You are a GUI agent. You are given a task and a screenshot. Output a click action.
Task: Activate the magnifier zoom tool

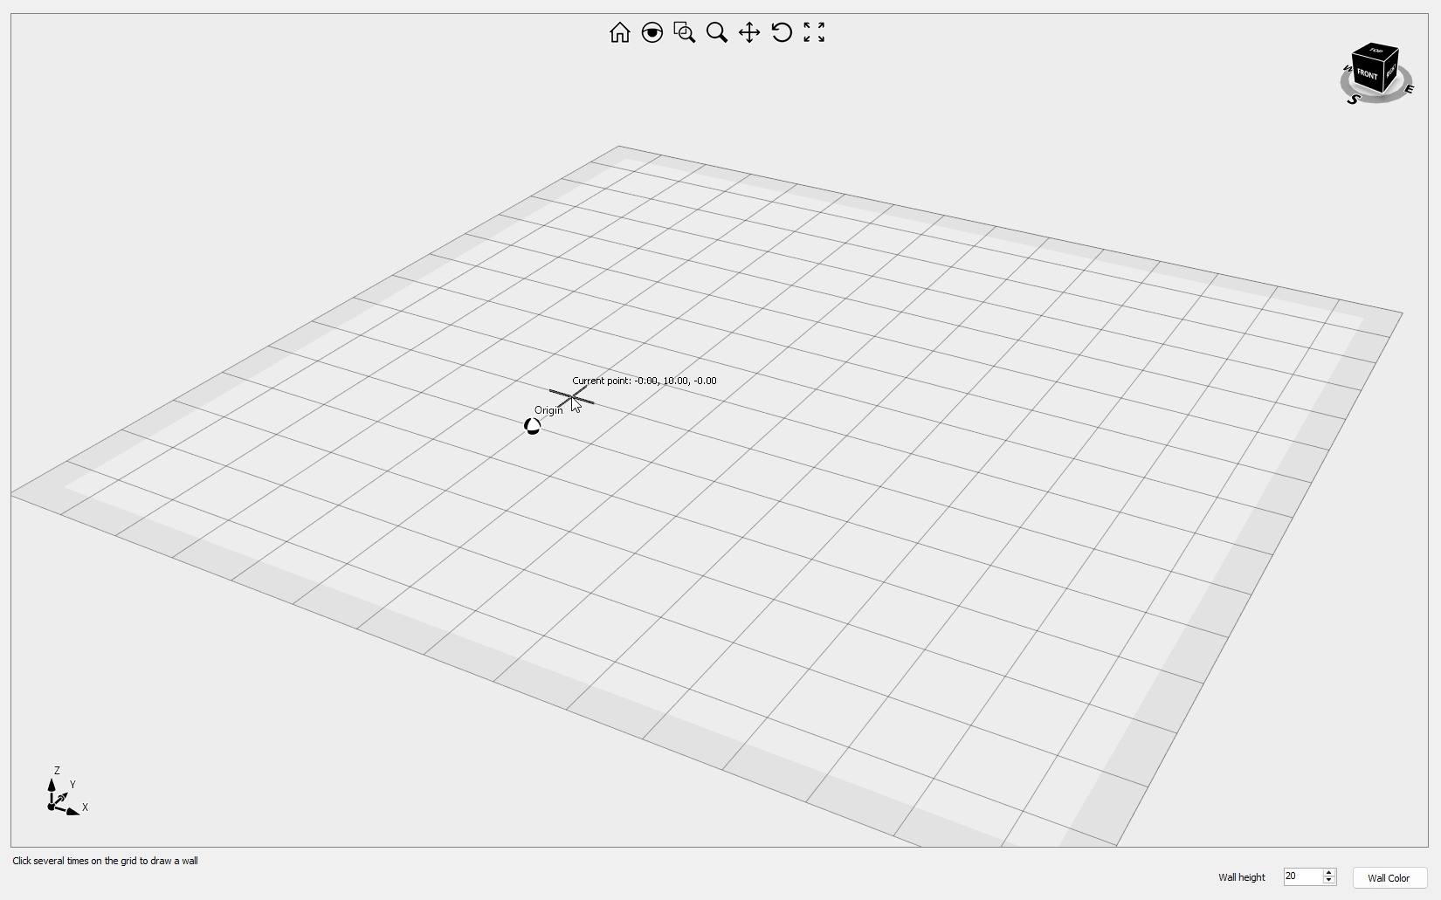716,32
